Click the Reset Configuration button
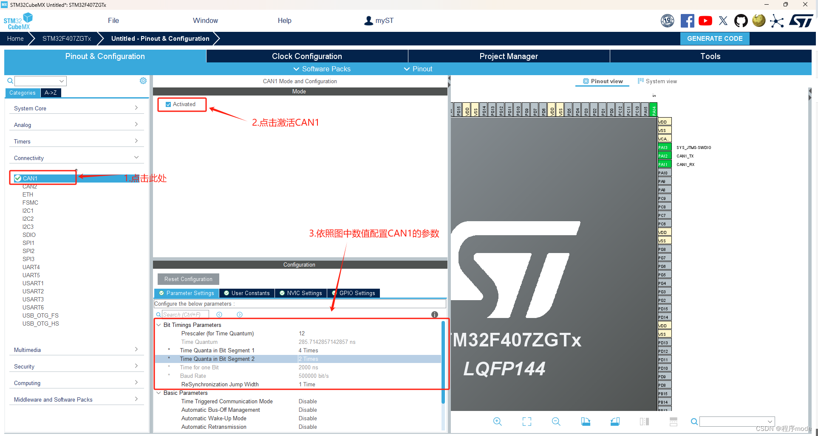 coord(188,279)
